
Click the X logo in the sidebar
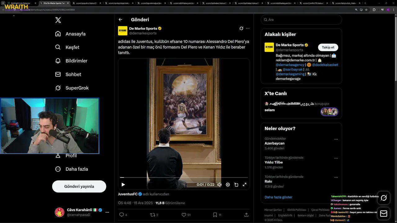[x=58, y=20]
